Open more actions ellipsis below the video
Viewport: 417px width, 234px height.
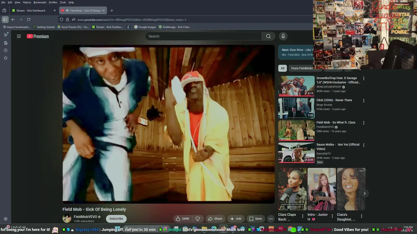pyautogui.click(x=271, y=219)
